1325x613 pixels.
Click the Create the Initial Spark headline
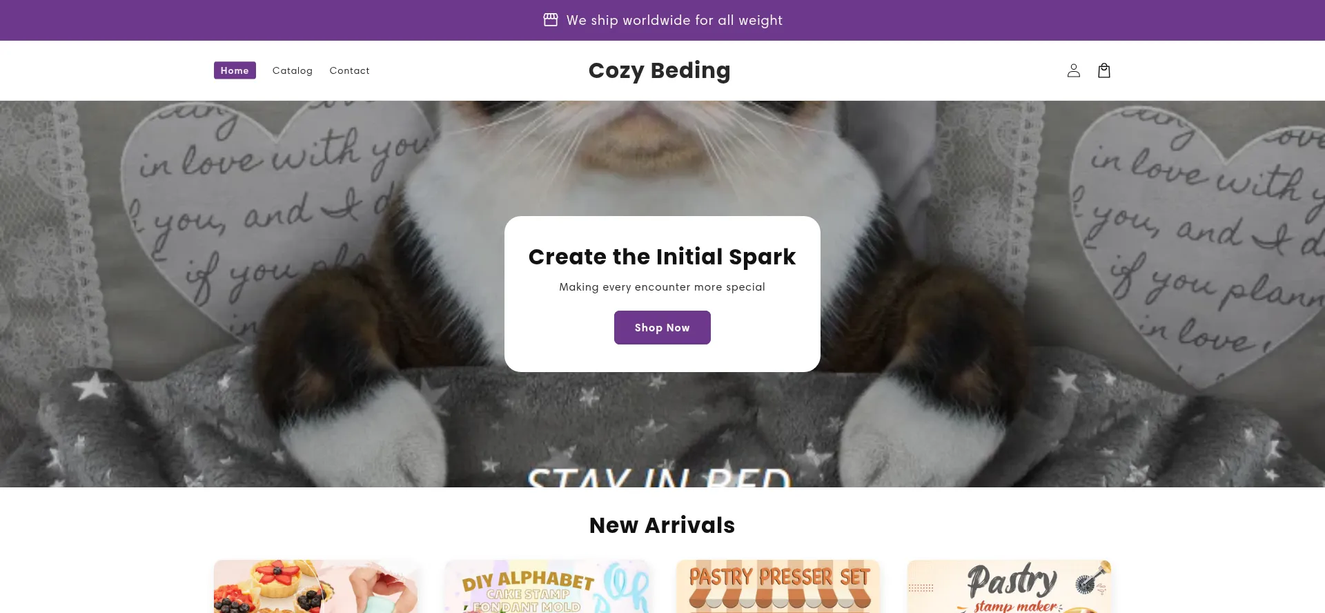pos(662,257)
